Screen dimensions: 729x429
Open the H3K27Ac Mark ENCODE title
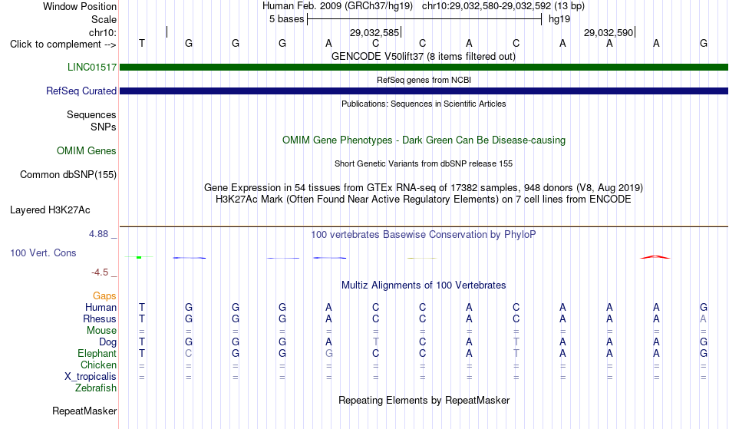pos(424,200)
